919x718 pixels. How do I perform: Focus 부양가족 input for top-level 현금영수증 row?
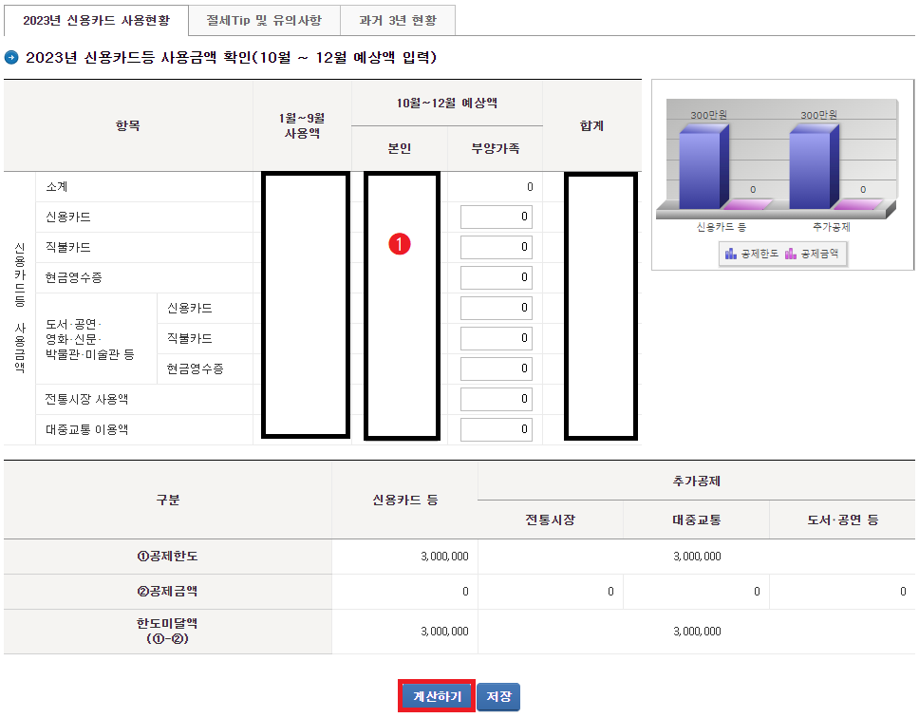point(496,277)
